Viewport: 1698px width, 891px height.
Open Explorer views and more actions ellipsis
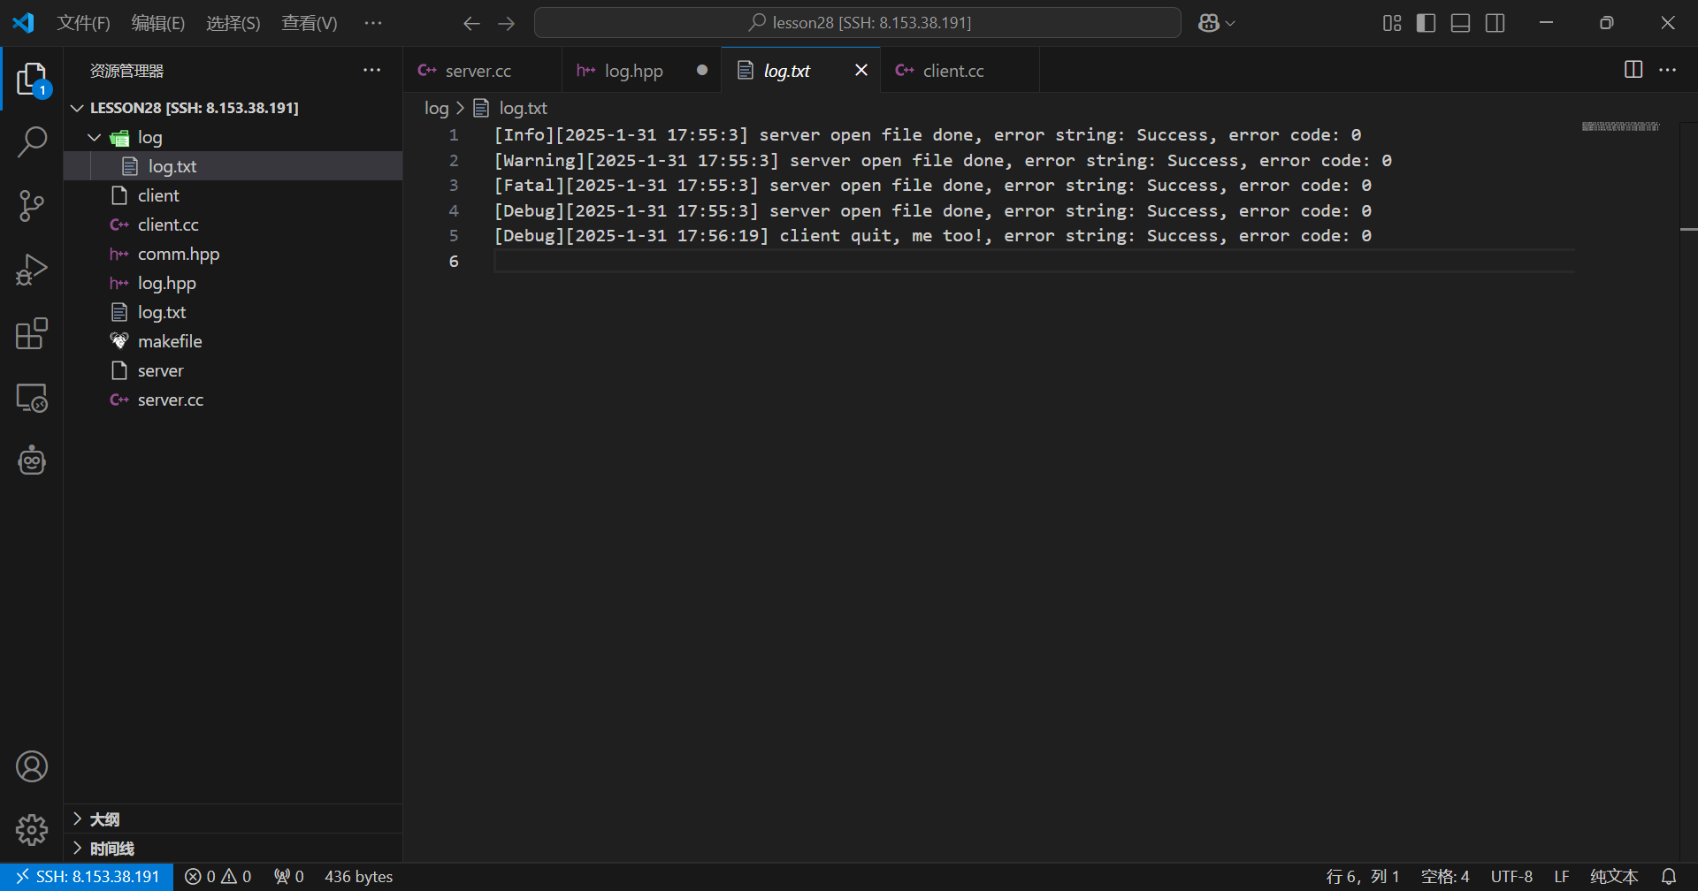372,70
